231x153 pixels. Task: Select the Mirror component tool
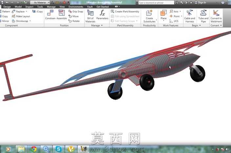[x=5, y=21]
